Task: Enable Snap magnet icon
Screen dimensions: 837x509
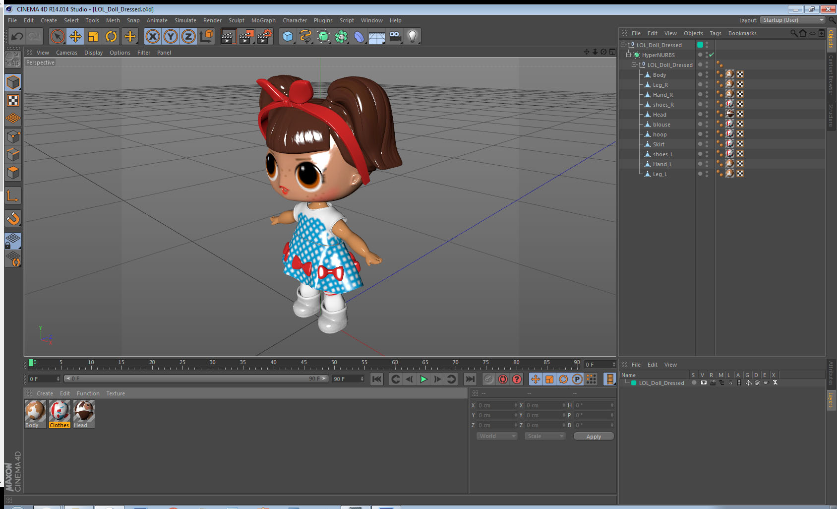Action: pyautogui.click(x=13, y=218)
